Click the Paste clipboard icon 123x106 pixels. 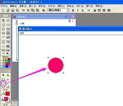coord(37,10)
